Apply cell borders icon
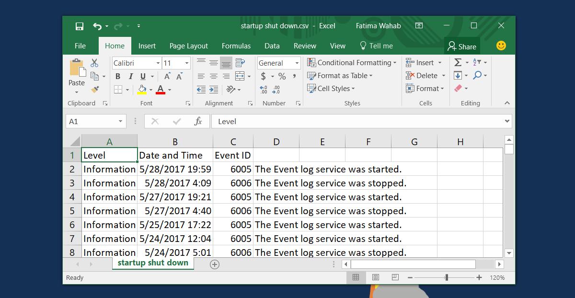Screen dimensions: 575x298 (118, 90)
